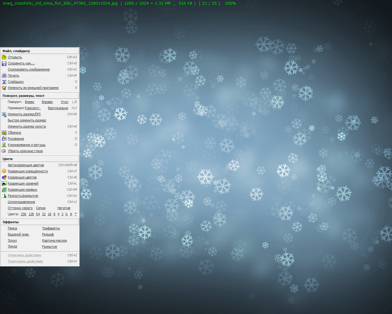Open Изменить размер холста
Screen dimensions: 392x314
click(x=27, y=127)
